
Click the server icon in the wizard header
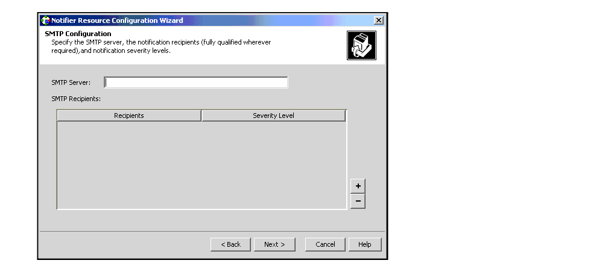(x=361, y=46)
